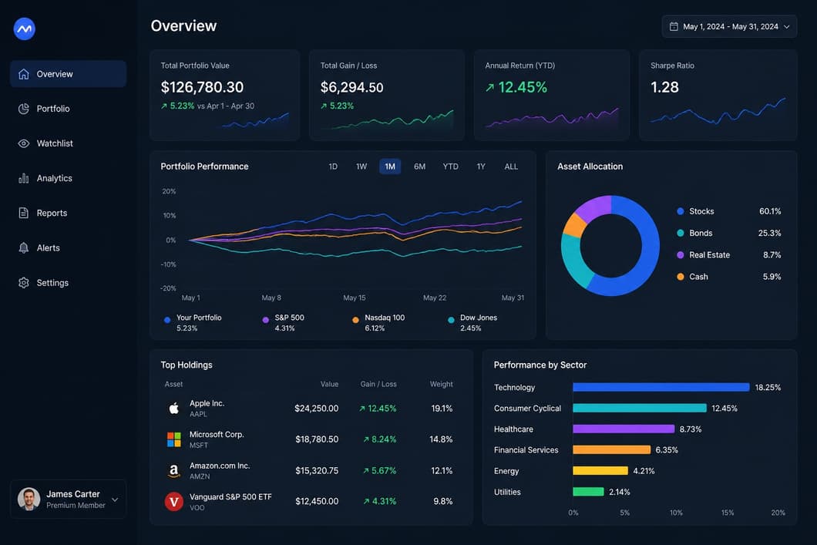817x545 pixels.
Task: Open Portfolio via its pie chart icon
Action: [x=23, y=109]
